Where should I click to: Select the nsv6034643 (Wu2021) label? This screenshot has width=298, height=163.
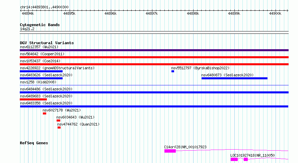coord(75,117)
